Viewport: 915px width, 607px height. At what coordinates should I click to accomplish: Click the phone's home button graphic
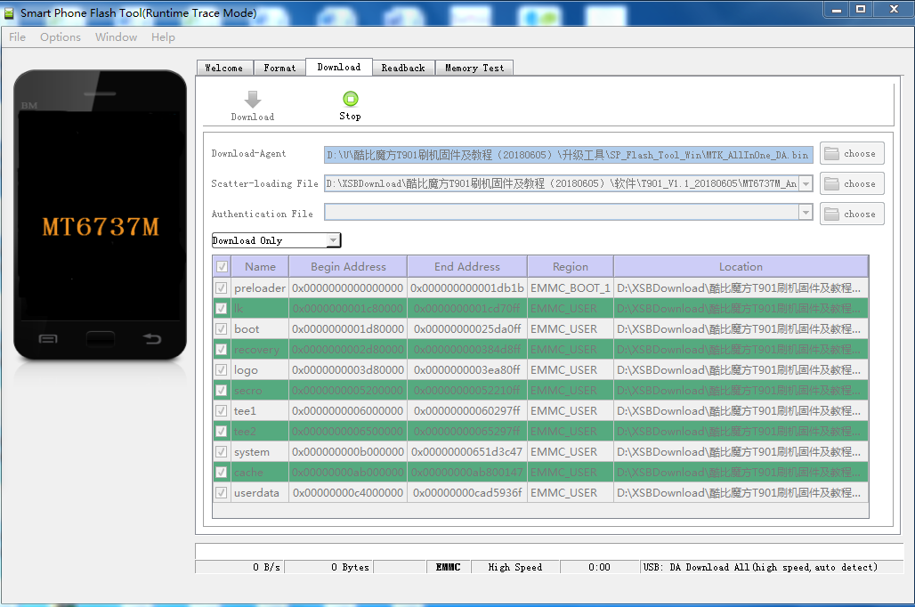coord(101,338)
